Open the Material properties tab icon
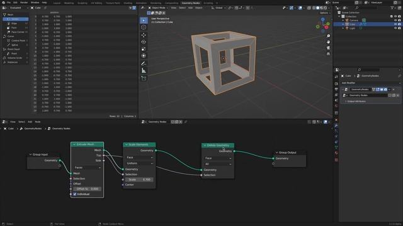 (x=336, y=153)
